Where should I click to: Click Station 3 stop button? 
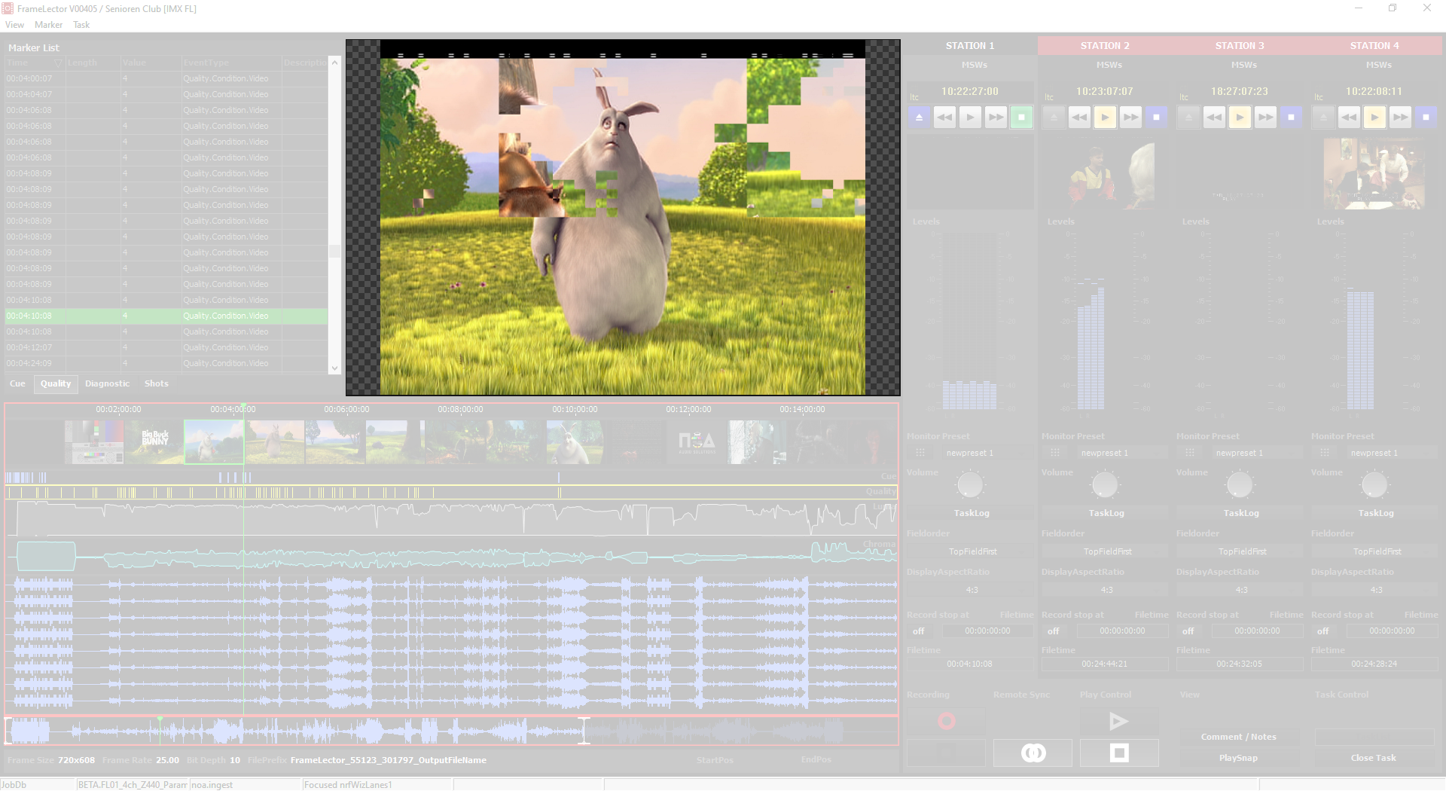pos(1291,118)
